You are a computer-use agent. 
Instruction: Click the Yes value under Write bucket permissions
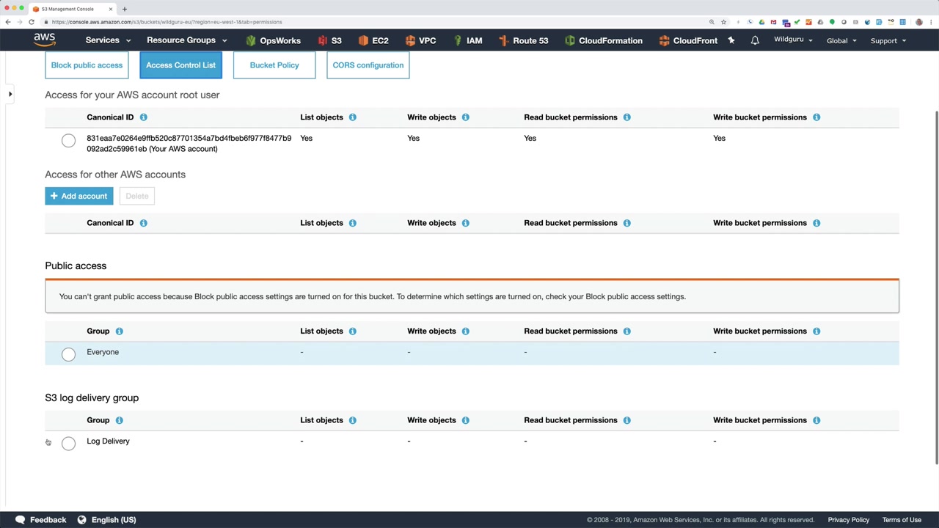click(719, 138)
